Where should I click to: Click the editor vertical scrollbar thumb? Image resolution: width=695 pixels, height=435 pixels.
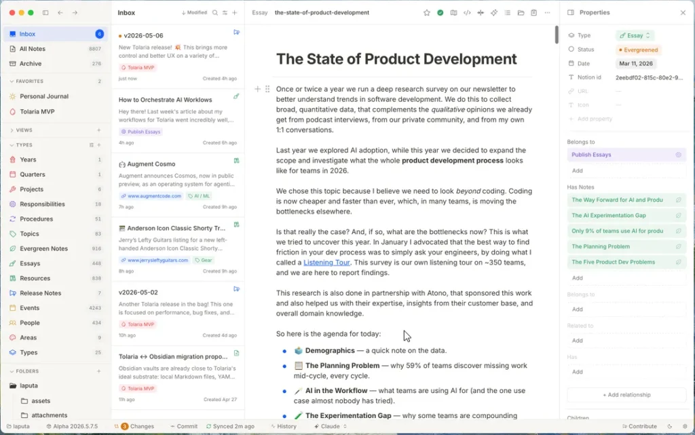pos(557,35)
